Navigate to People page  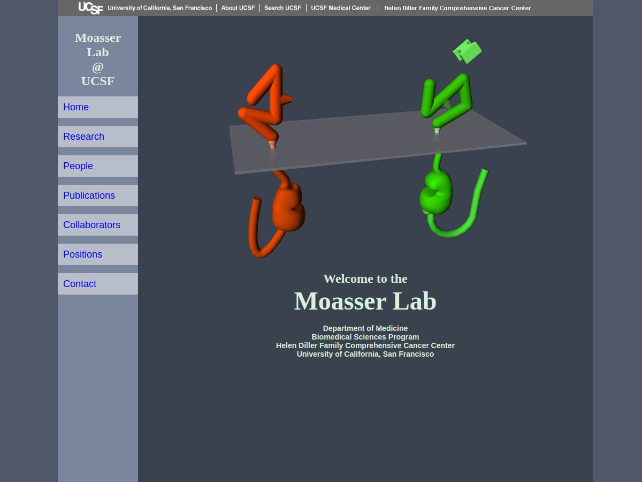(98, 166)
